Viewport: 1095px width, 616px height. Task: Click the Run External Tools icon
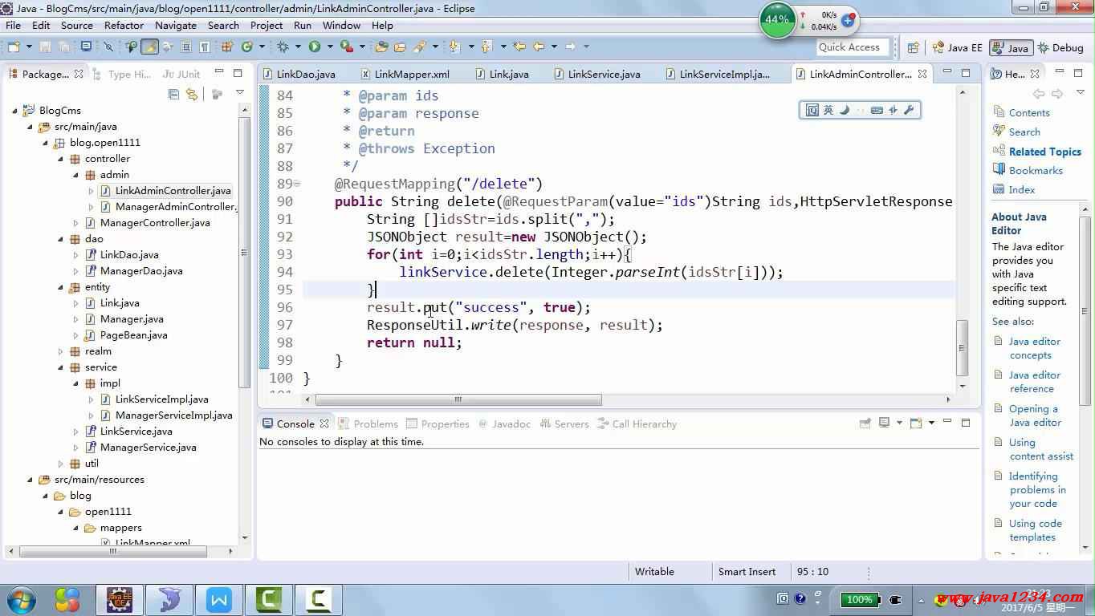pyautogui.click(x=347, y=47)
